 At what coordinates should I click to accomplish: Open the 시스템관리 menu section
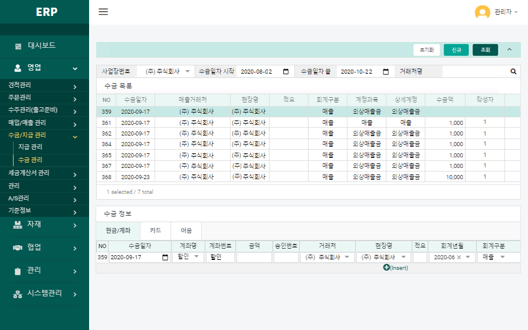coord(44,293)
